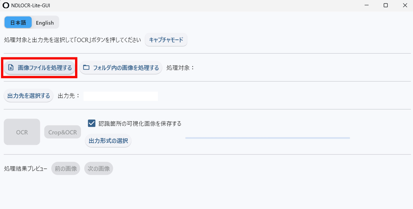Click the 出力先 path field
The height and width of the screenshot is (209, 413).
(x=120, y=96)
